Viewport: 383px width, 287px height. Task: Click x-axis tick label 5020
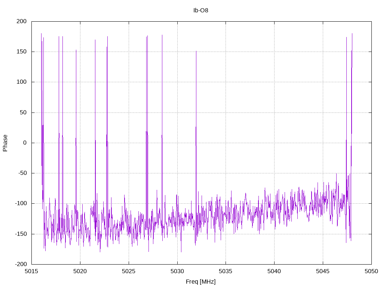(x=80, y=271)
